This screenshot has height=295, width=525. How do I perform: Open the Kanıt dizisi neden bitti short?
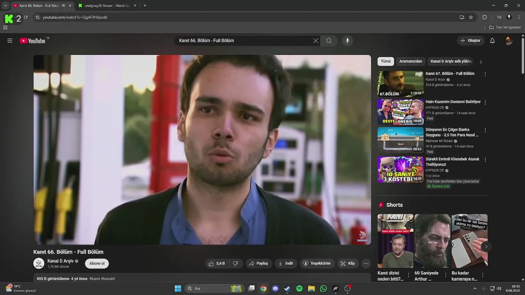click(395, 241)
